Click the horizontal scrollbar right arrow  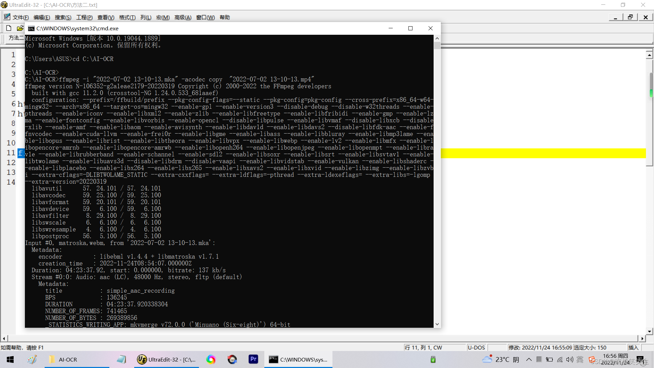point(642,338)
